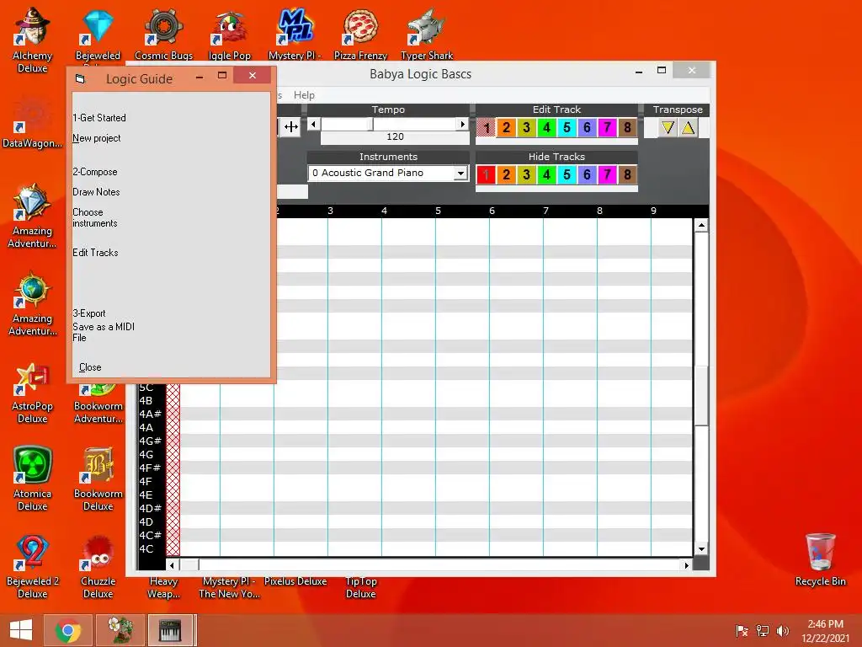
Task: Select track 6 in Edit Track
Action: pos(587,128)
